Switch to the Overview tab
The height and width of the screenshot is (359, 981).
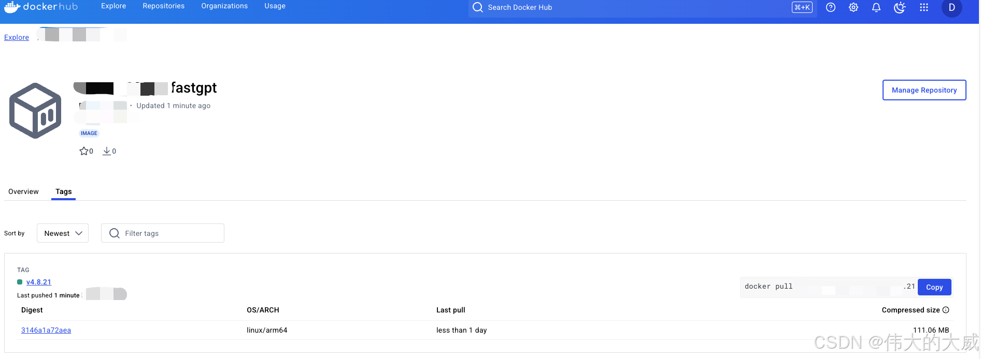tap(23, 191)
